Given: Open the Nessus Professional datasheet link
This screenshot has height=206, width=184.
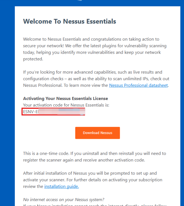Looking at the screenshot, I should 138,85.
